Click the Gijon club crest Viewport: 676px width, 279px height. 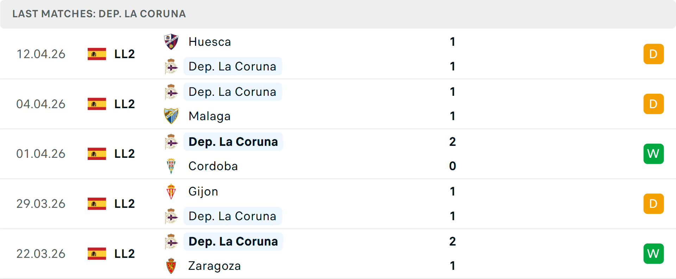171,191
